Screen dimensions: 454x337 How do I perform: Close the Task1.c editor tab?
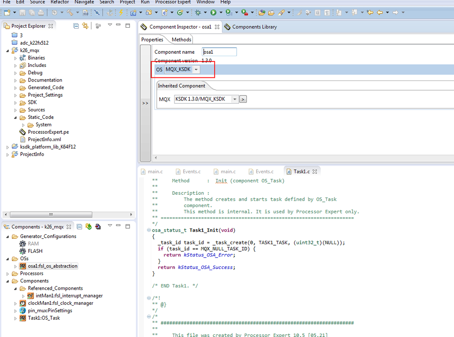pos(315,171)
